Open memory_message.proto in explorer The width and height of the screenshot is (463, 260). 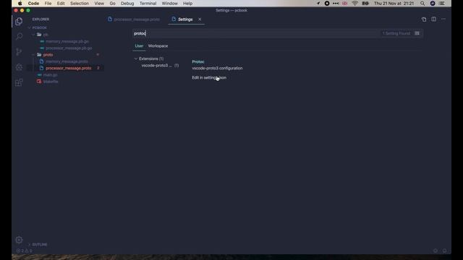coord(67,61)
